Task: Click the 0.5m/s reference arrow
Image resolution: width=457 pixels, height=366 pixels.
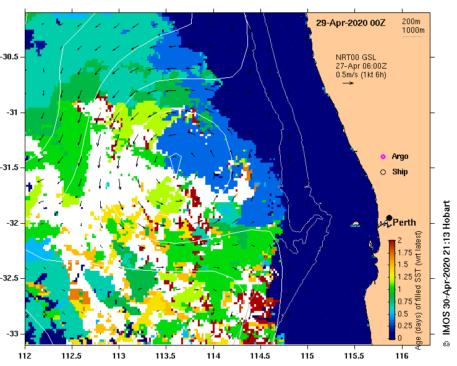Action: tap(348, 83)
